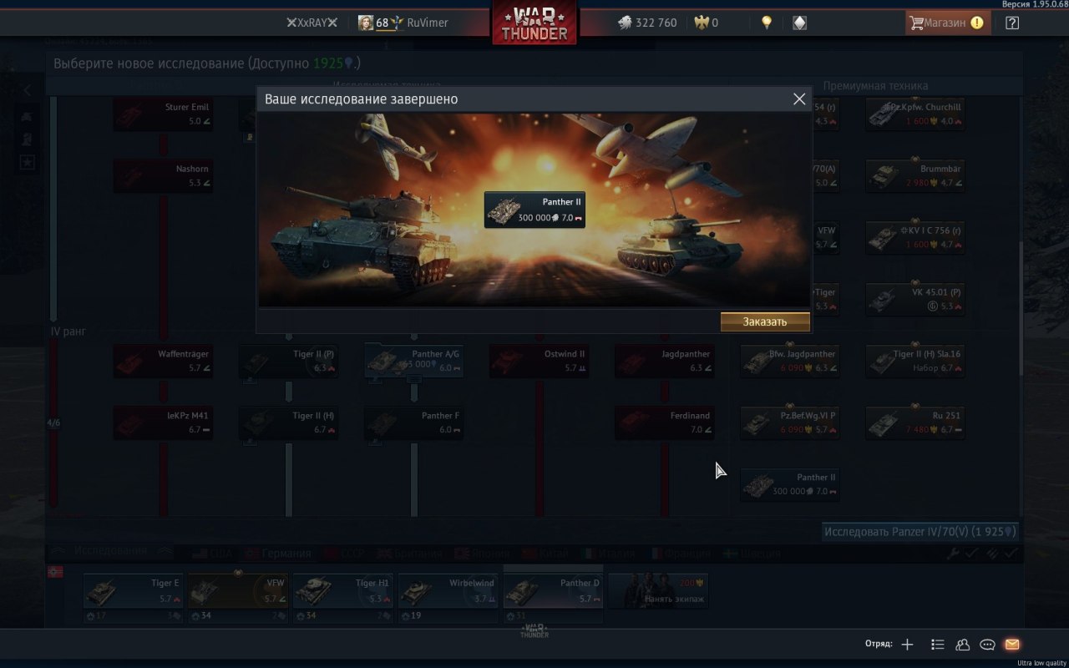This screenshot has width=1069, height=668.
Task: Click Исследовать Panzer IV/70(V) button
Action: click(920, 532)
